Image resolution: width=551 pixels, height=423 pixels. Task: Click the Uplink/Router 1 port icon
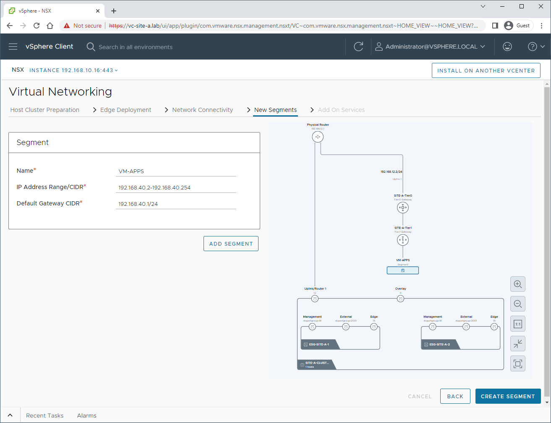tap(315, 298)
